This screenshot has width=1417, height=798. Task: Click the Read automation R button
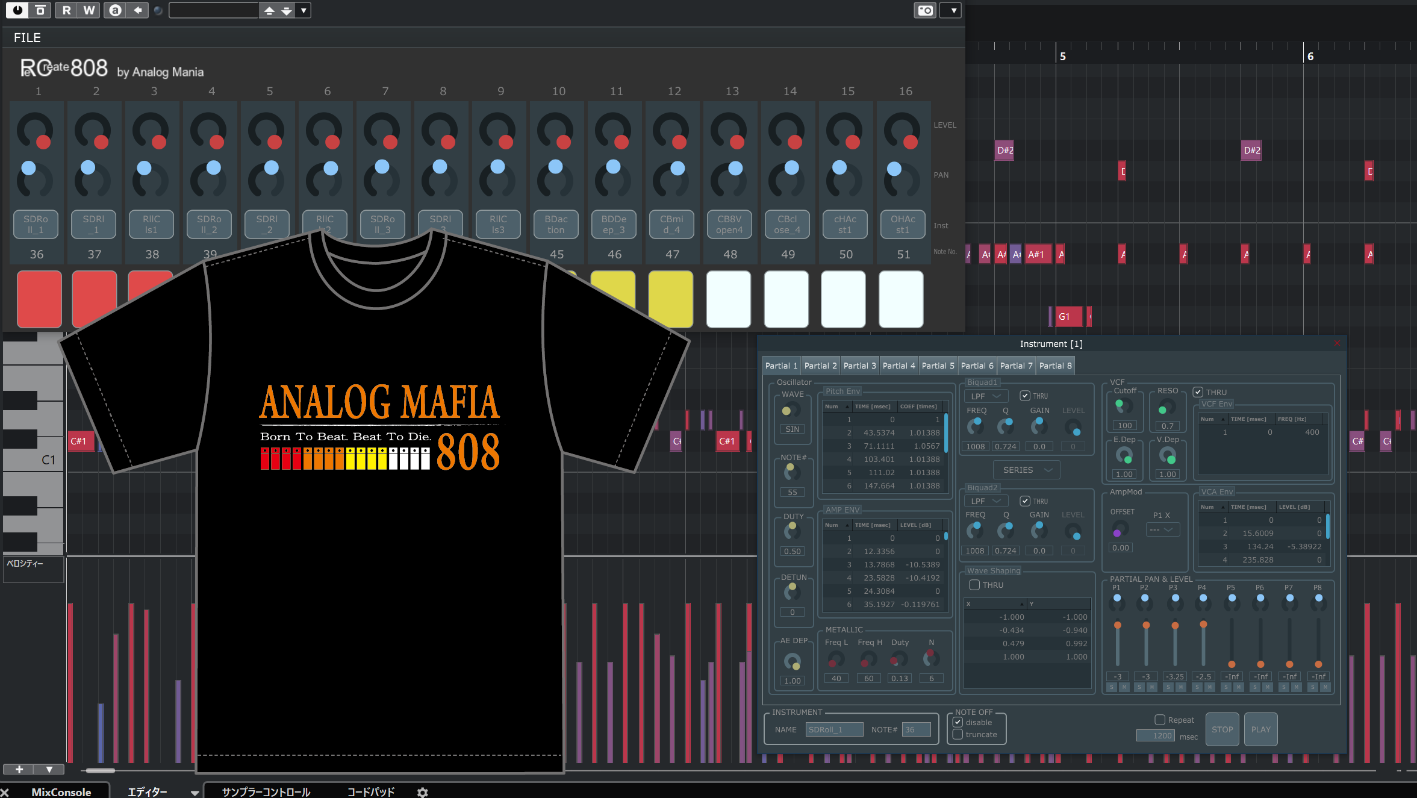[66, 10]
